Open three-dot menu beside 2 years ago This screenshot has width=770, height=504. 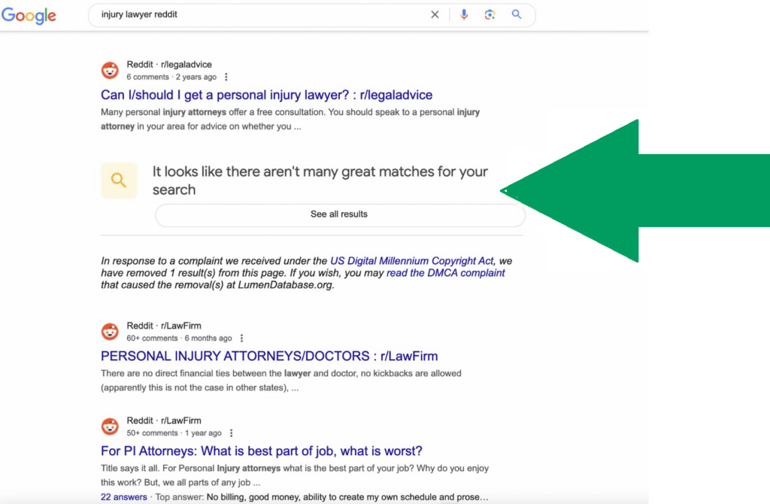coord(226,77)
